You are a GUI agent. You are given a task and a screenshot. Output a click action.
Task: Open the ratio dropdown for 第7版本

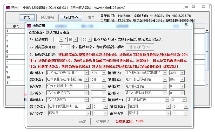tap(98, 93)
